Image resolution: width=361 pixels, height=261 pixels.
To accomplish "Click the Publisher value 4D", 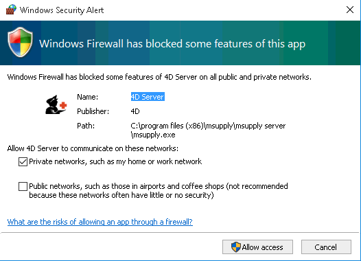I will point(135,111).
